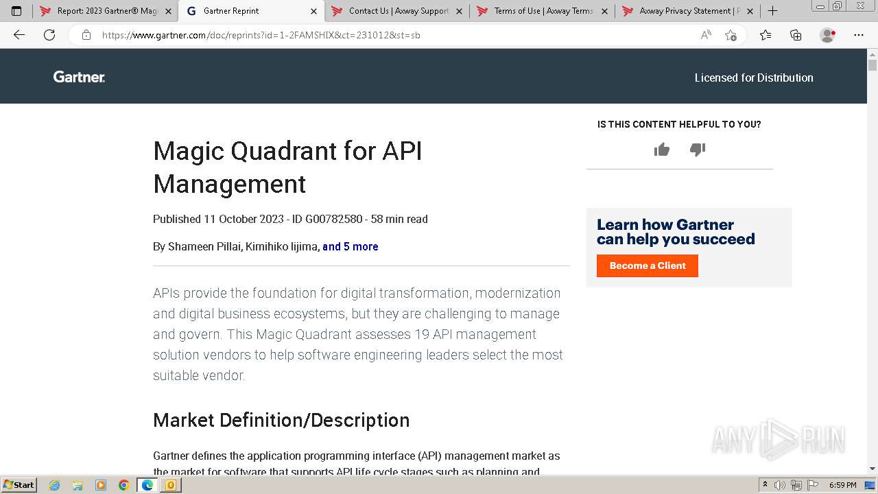Open Windows Media Player from taskbar
The height and width of the screenshot is (494, 878).
(x=101, y=485)
